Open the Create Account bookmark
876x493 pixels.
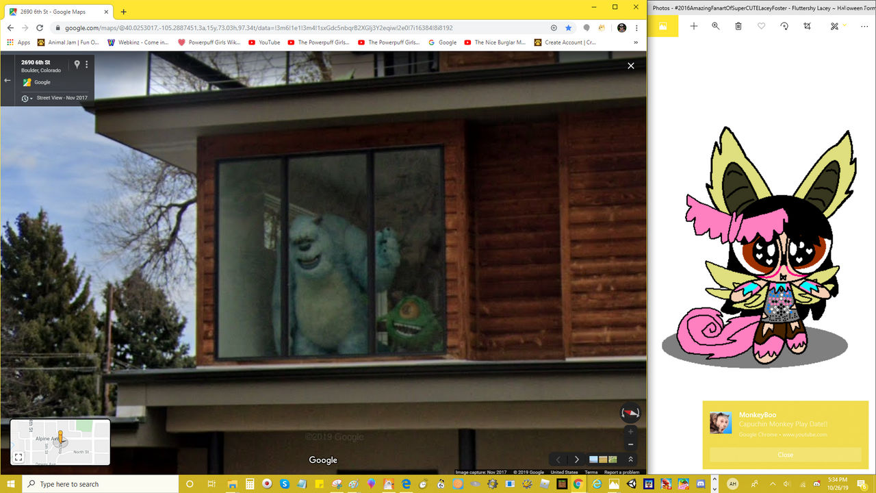pyautogui.click(x=565, y=42)
